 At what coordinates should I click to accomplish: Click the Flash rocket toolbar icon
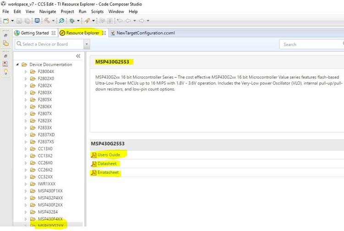point(87,21)
